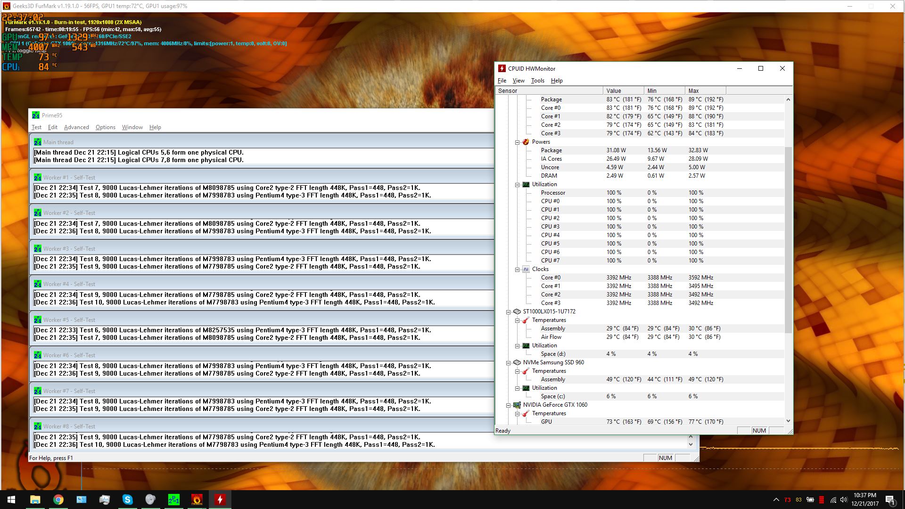Click the Prime95 Worker #6 window icon

point(37,355)
